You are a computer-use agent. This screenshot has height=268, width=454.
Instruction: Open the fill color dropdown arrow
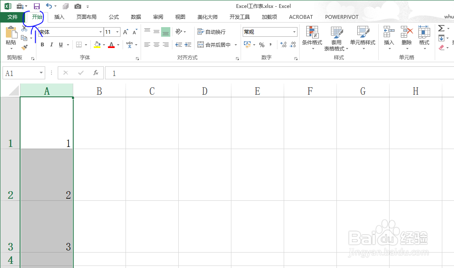103,45
